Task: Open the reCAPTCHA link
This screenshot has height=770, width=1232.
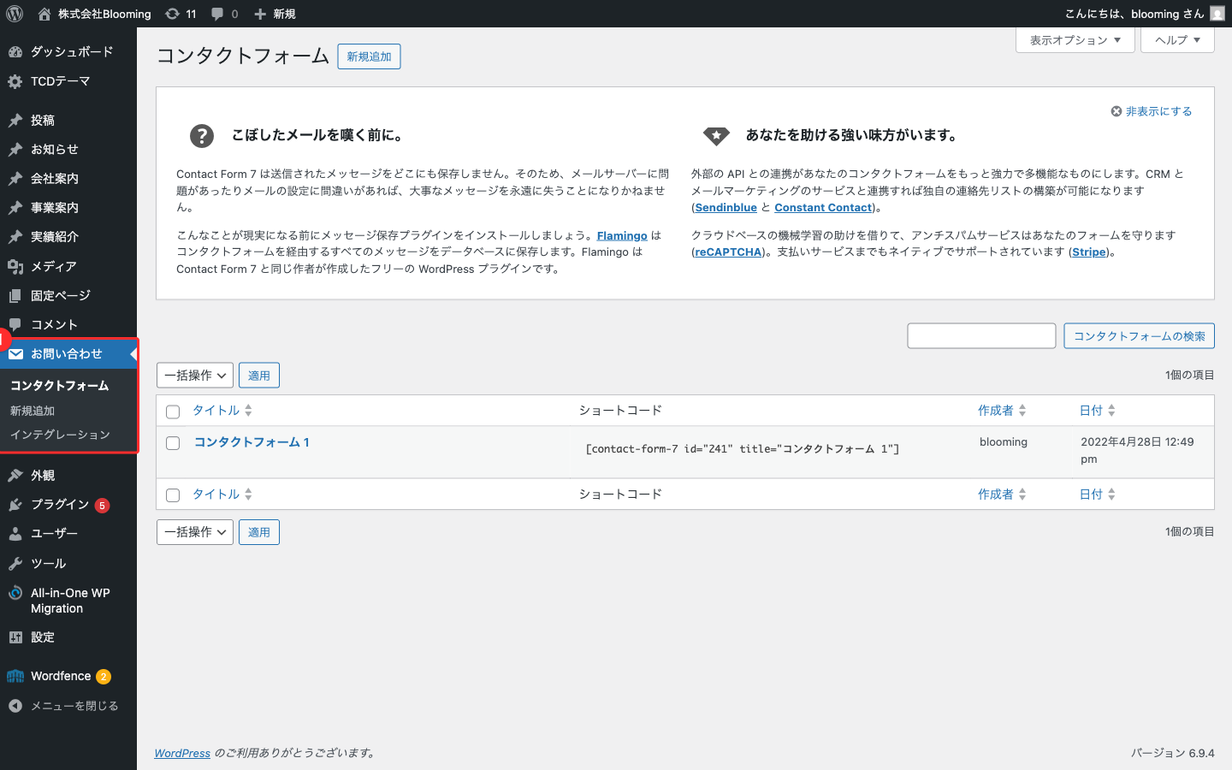Action: tap(728, 252)
